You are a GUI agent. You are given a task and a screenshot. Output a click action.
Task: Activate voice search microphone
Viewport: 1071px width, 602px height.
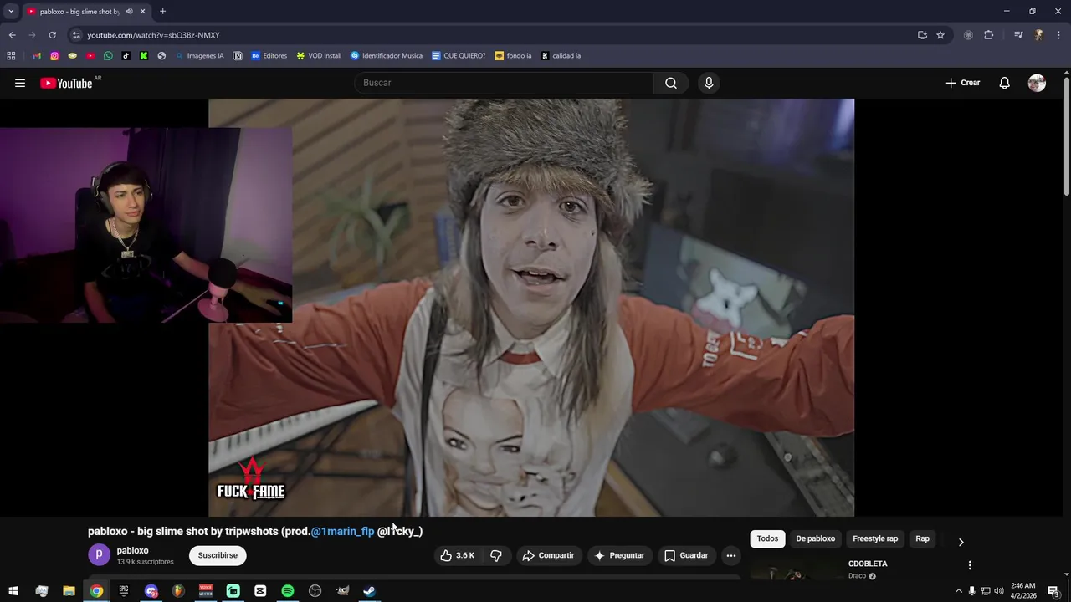coord(709,83)
